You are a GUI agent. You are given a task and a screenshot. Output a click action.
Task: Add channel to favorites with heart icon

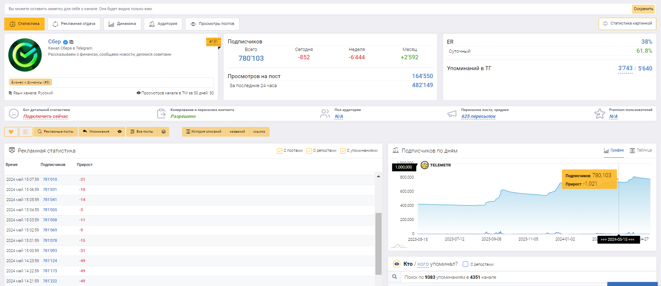[11, 132]
